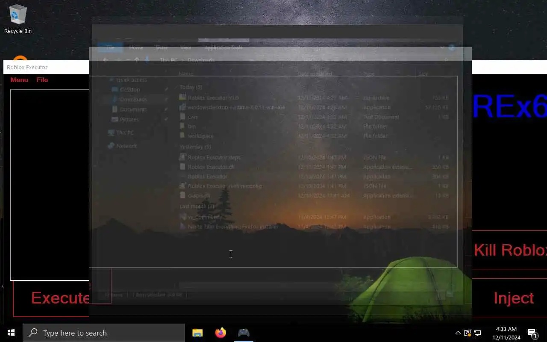Launch Firefox from the taskbar
The image size is (547, 342).
(x=221, y=333)
